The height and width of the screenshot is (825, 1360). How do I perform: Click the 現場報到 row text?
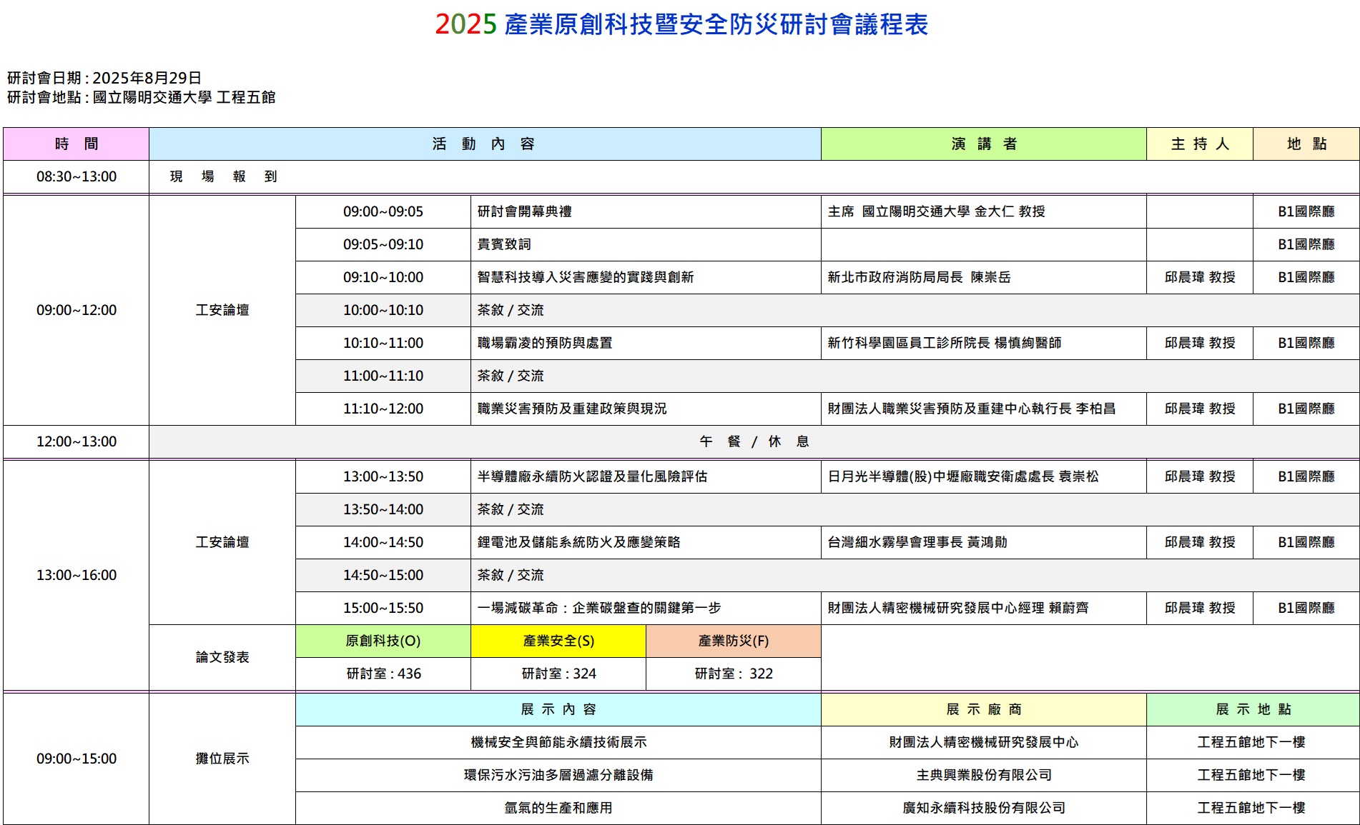(x=223, y=176)
